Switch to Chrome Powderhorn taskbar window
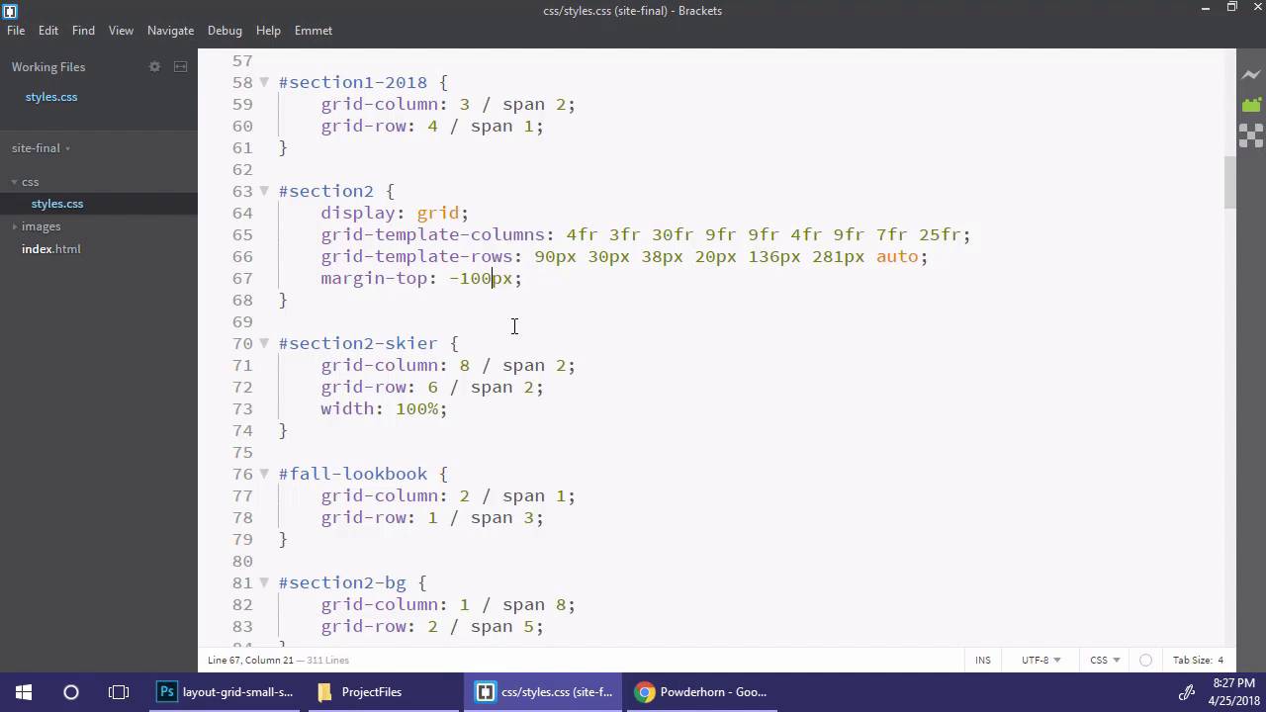 coord(703,692)
